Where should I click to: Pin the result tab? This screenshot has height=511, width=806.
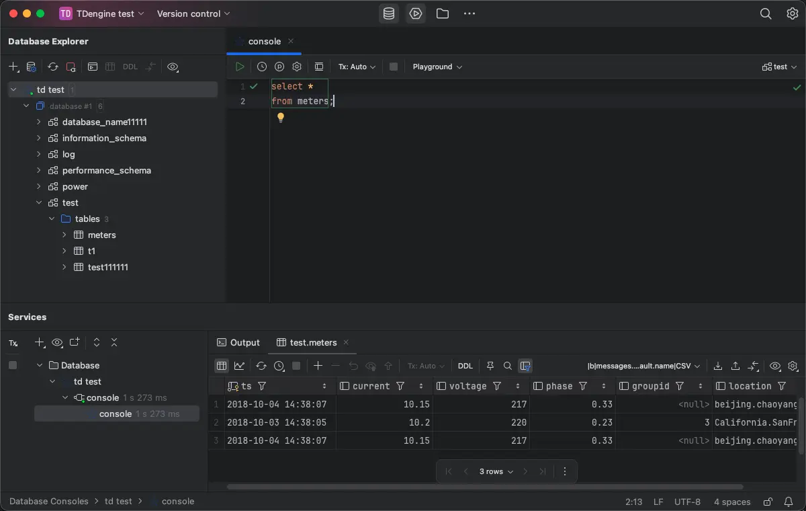(490, 366)
